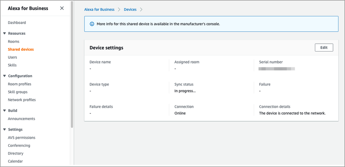The width and height of the screenshot is (345, 167).
Task: Collapse the Settings section triangle
Action: pos(4,129)
